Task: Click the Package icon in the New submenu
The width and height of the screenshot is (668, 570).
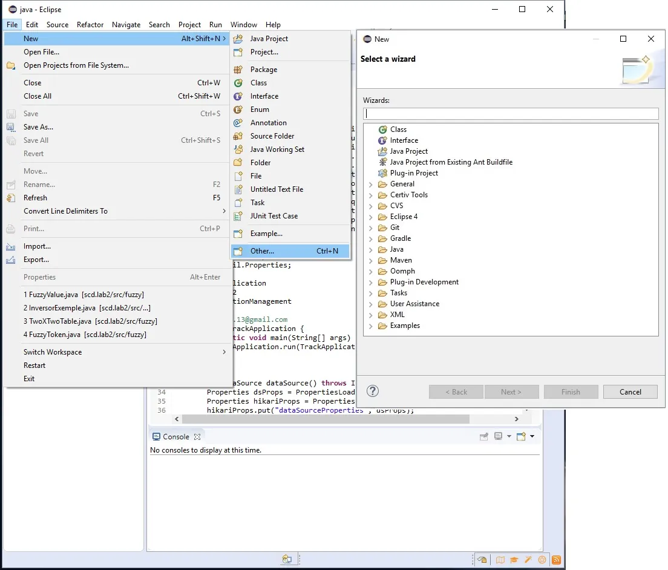Action: coord(238,70)
